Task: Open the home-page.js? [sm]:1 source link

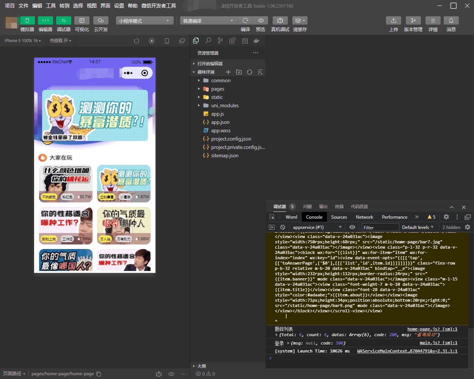Action: tap(432, 329)
